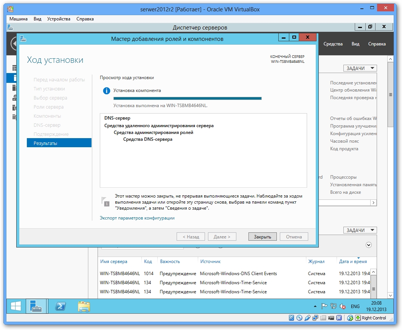Open Server Manager's Справка menu
The image size is (402, 330).
pos(377,44)
